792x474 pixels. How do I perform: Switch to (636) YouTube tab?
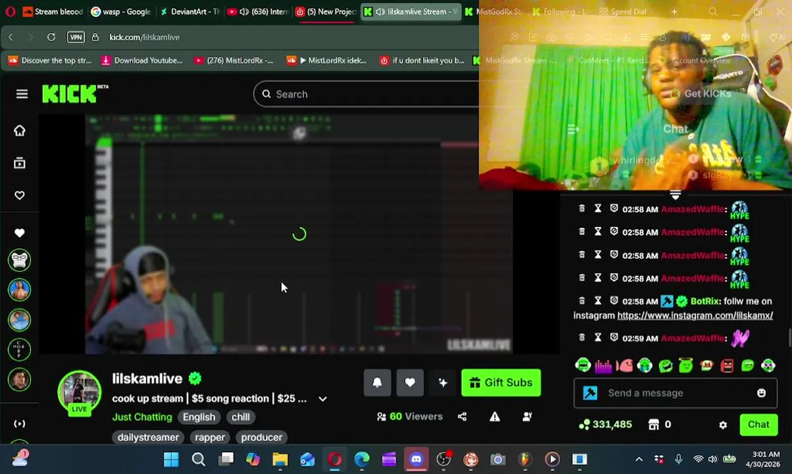tap(259, 11)
